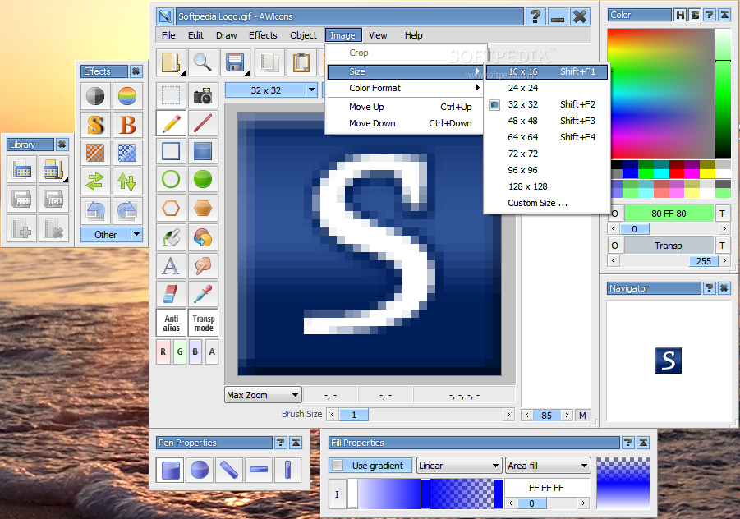
Task: Select the Eraser tool
Action: pyautogui.click(x=171, y=294)
